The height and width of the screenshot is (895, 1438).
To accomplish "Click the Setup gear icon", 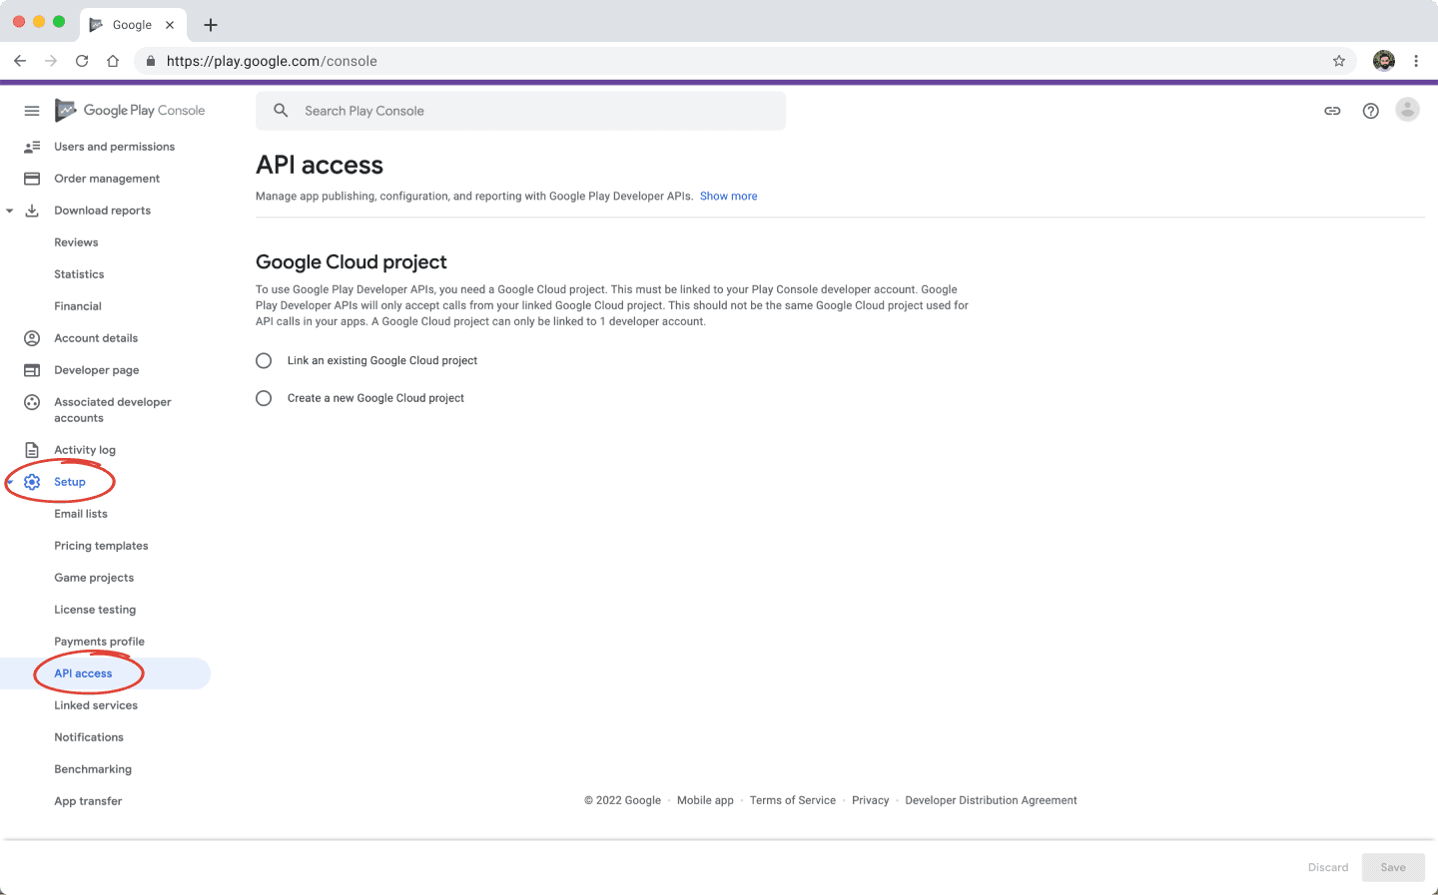I will pyautogui.click(x=32, y=482).
